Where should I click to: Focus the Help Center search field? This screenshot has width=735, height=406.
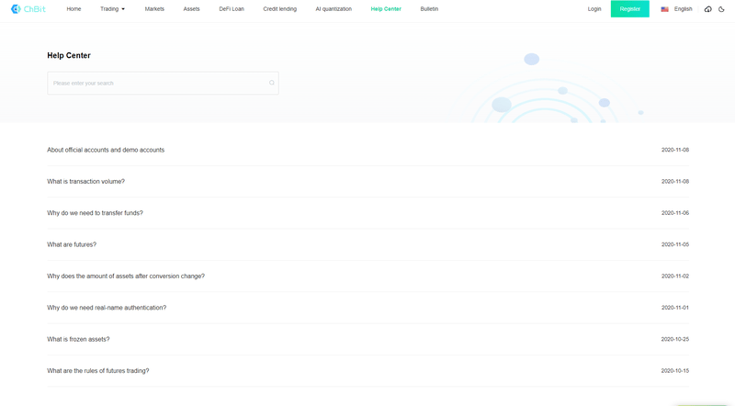click(163, 83)
